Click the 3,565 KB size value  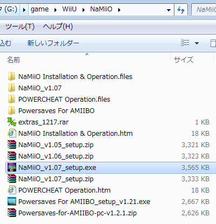195,168
